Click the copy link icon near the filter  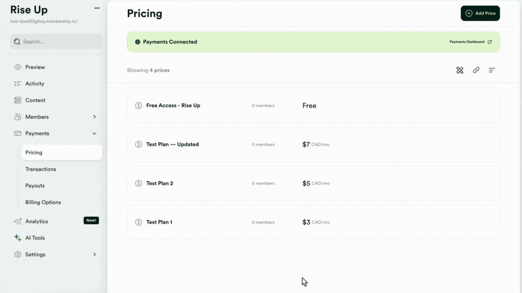(476, 70)
